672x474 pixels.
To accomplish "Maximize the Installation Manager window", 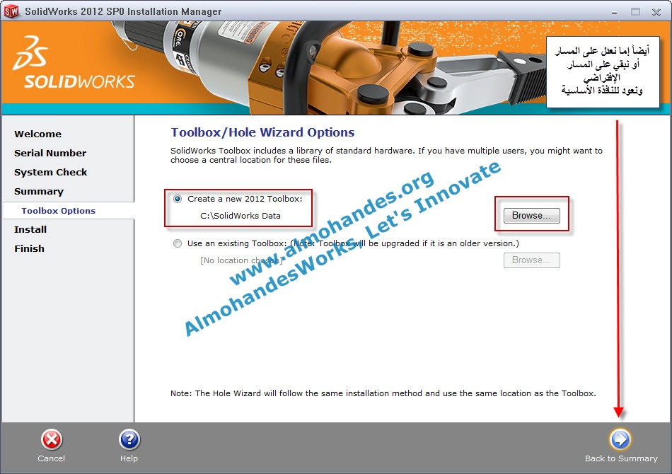I will tap(636, 12).
